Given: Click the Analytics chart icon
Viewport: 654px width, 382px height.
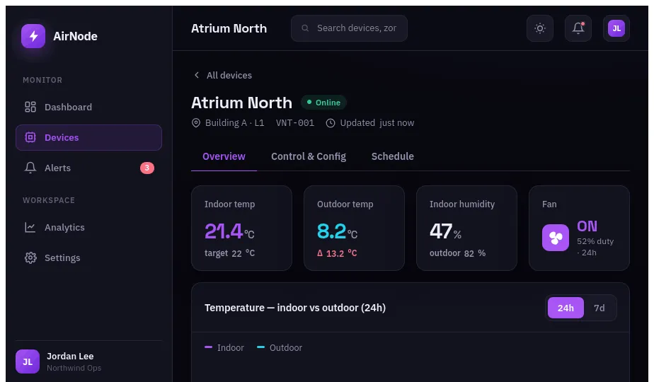Looking at the screenshot, I should [x=30, y=227].
